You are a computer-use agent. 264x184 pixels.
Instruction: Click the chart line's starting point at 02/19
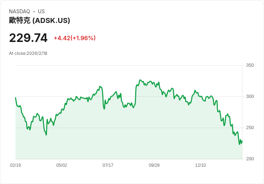click(16, 98)
